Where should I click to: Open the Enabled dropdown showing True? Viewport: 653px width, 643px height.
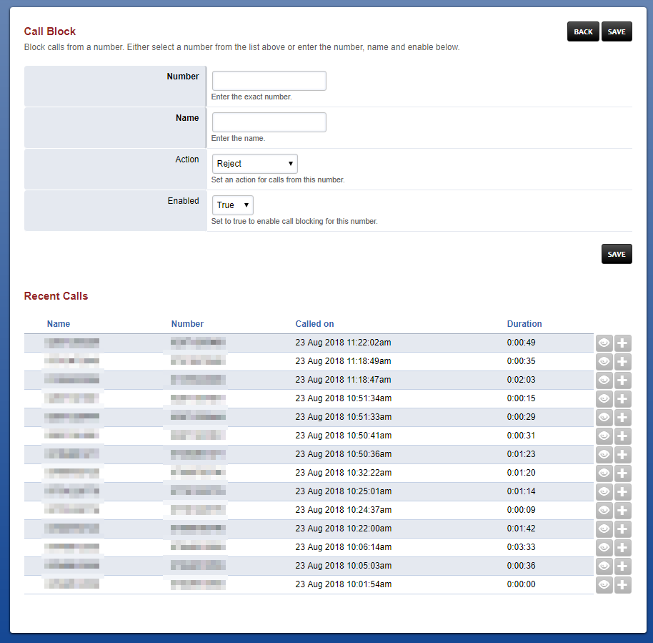click(233, 205)
